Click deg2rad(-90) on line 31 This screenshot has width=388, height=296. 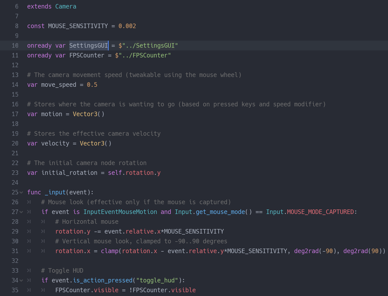coord(315,251)
